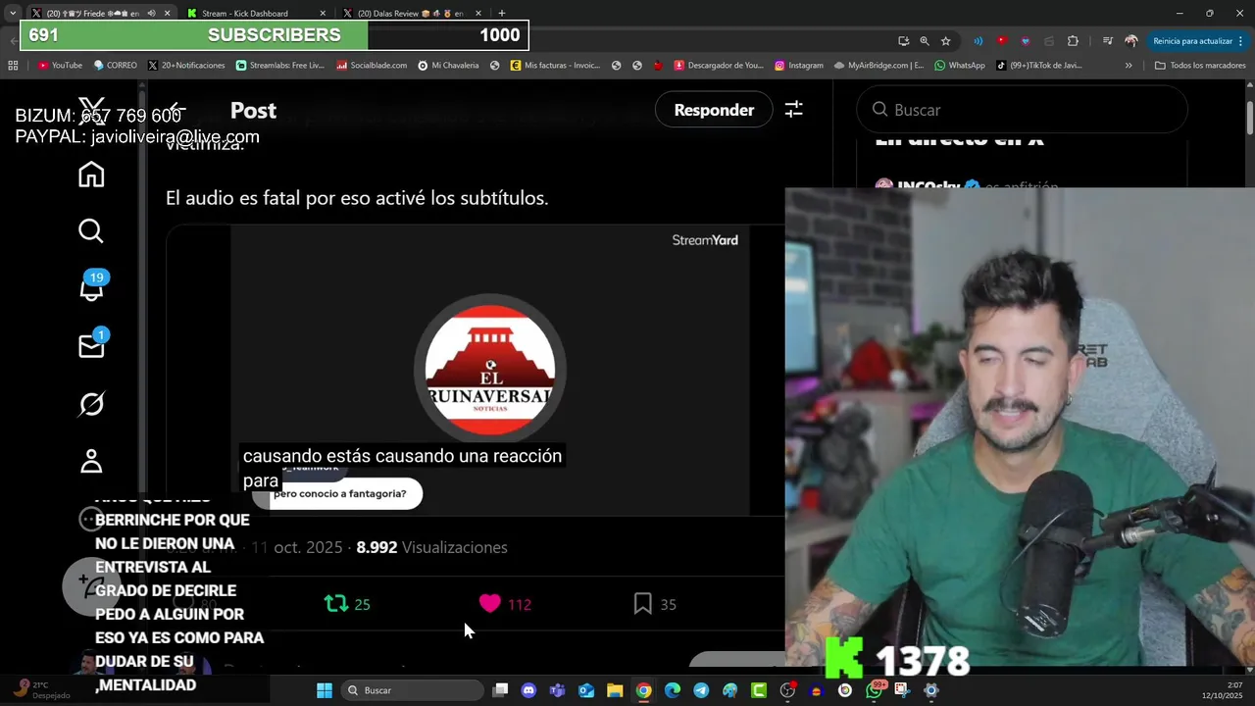Viewport: 1255px width, 706px height.
Task: Open the Grok icon in X sidebar
Action: point(91,404)
